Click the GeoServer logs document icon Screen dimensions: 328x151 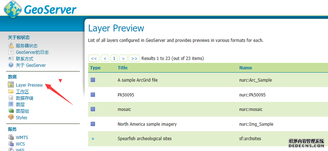click(x=11, y=52)
